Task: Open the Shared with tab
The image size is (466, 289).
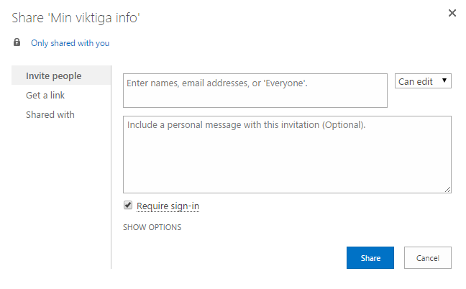Action: [x=50, y=114]
